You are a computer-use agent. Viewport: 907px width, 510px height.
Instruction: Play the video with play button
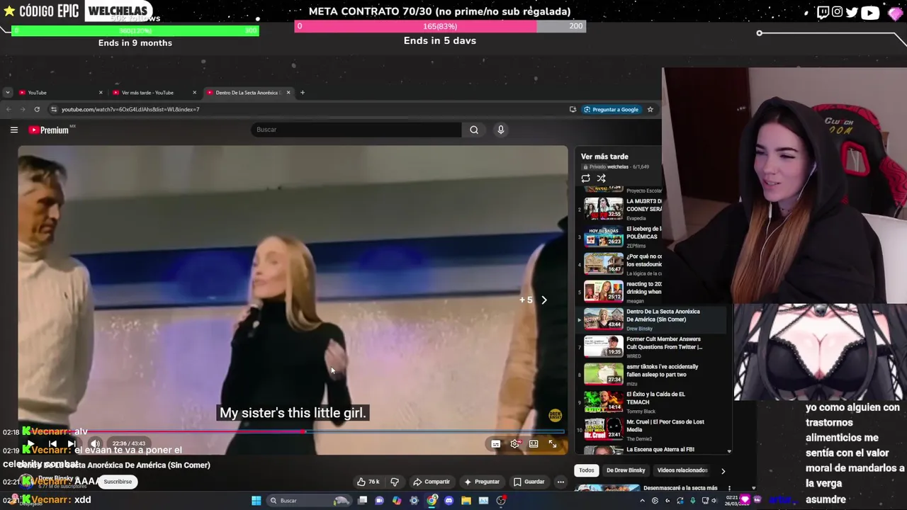coord(30,444)
